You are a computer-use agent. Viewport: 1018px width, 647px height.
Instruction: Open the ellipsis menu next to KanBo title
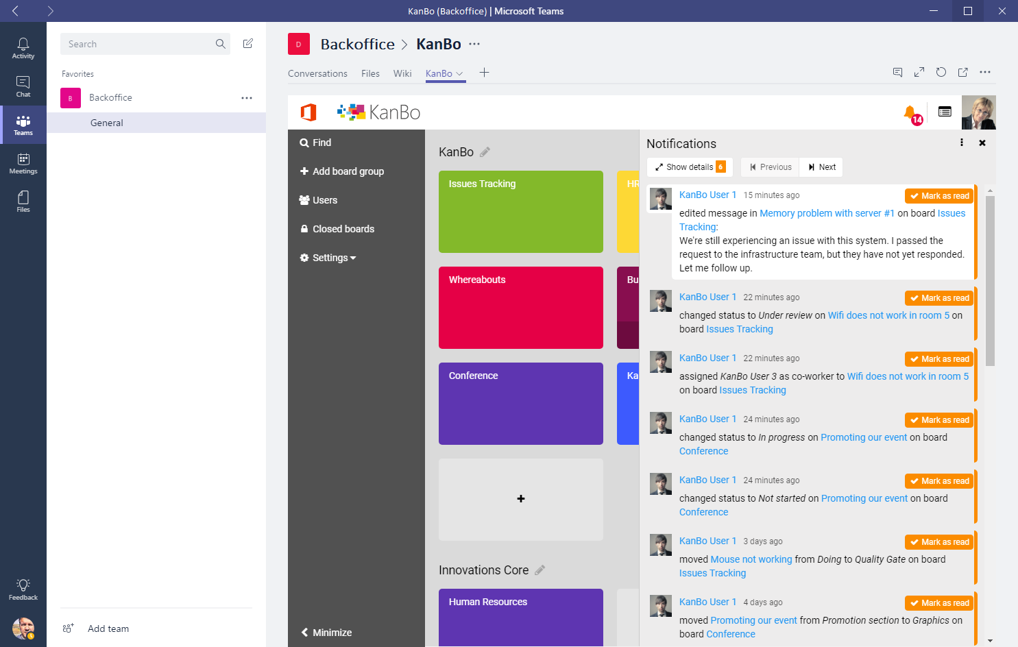click(474, 44)
